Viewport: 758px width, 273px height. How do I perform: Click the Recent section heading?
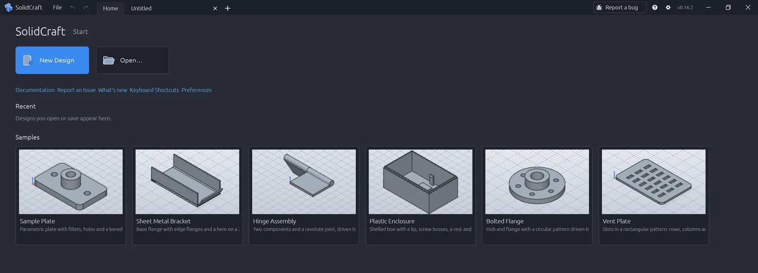[26, 106]
